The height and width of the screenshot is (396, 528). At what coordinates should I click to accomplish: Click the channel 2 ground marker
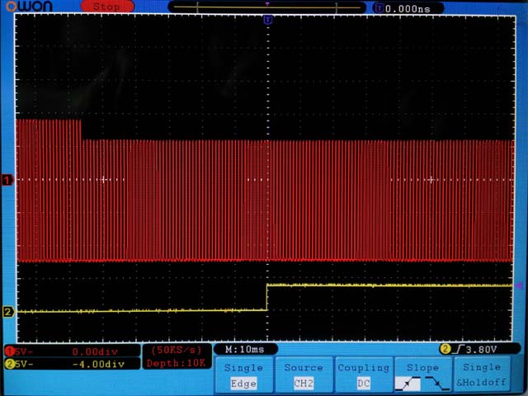click(8, 312)
